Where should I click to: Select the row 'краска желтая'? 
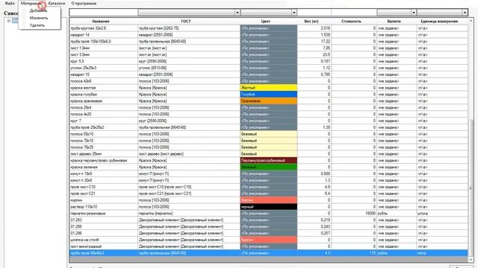[269, 88]
